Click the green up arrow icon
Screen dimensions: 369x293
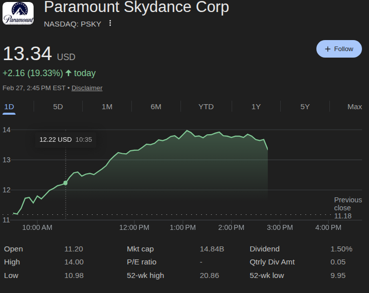click(x=68, y=73)
